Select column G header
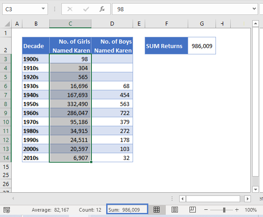Image resolution: width=263 pixels, height=217 pixels. 202,24
